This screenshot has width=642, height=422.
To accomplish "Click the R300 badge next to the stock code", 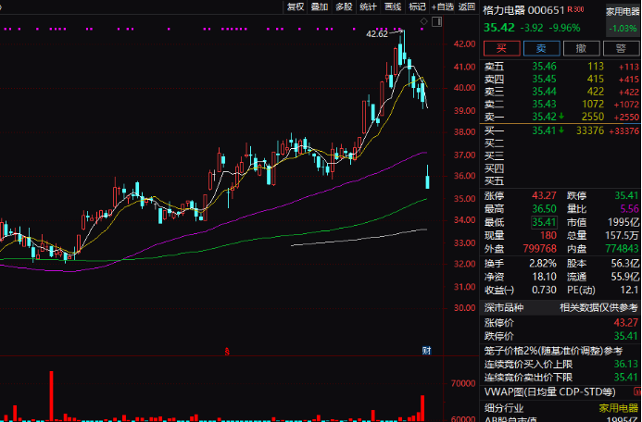I will [576, 9].
